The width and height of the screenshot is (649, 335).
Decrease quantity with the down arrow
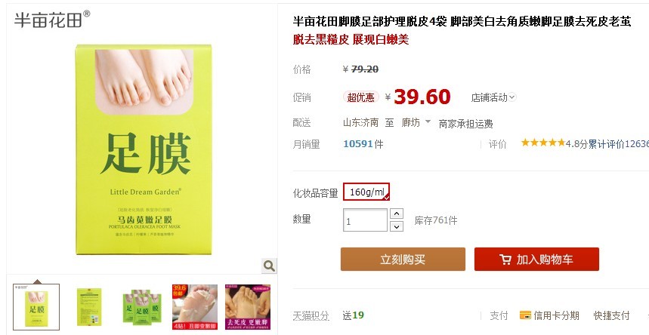point(397,226)
